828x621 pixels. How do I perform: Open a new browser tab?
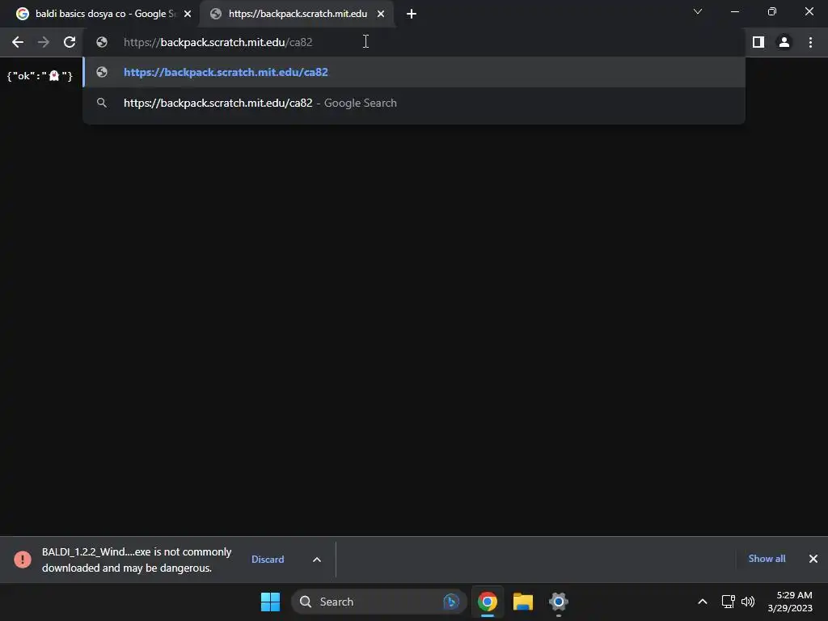click(412, 14)
